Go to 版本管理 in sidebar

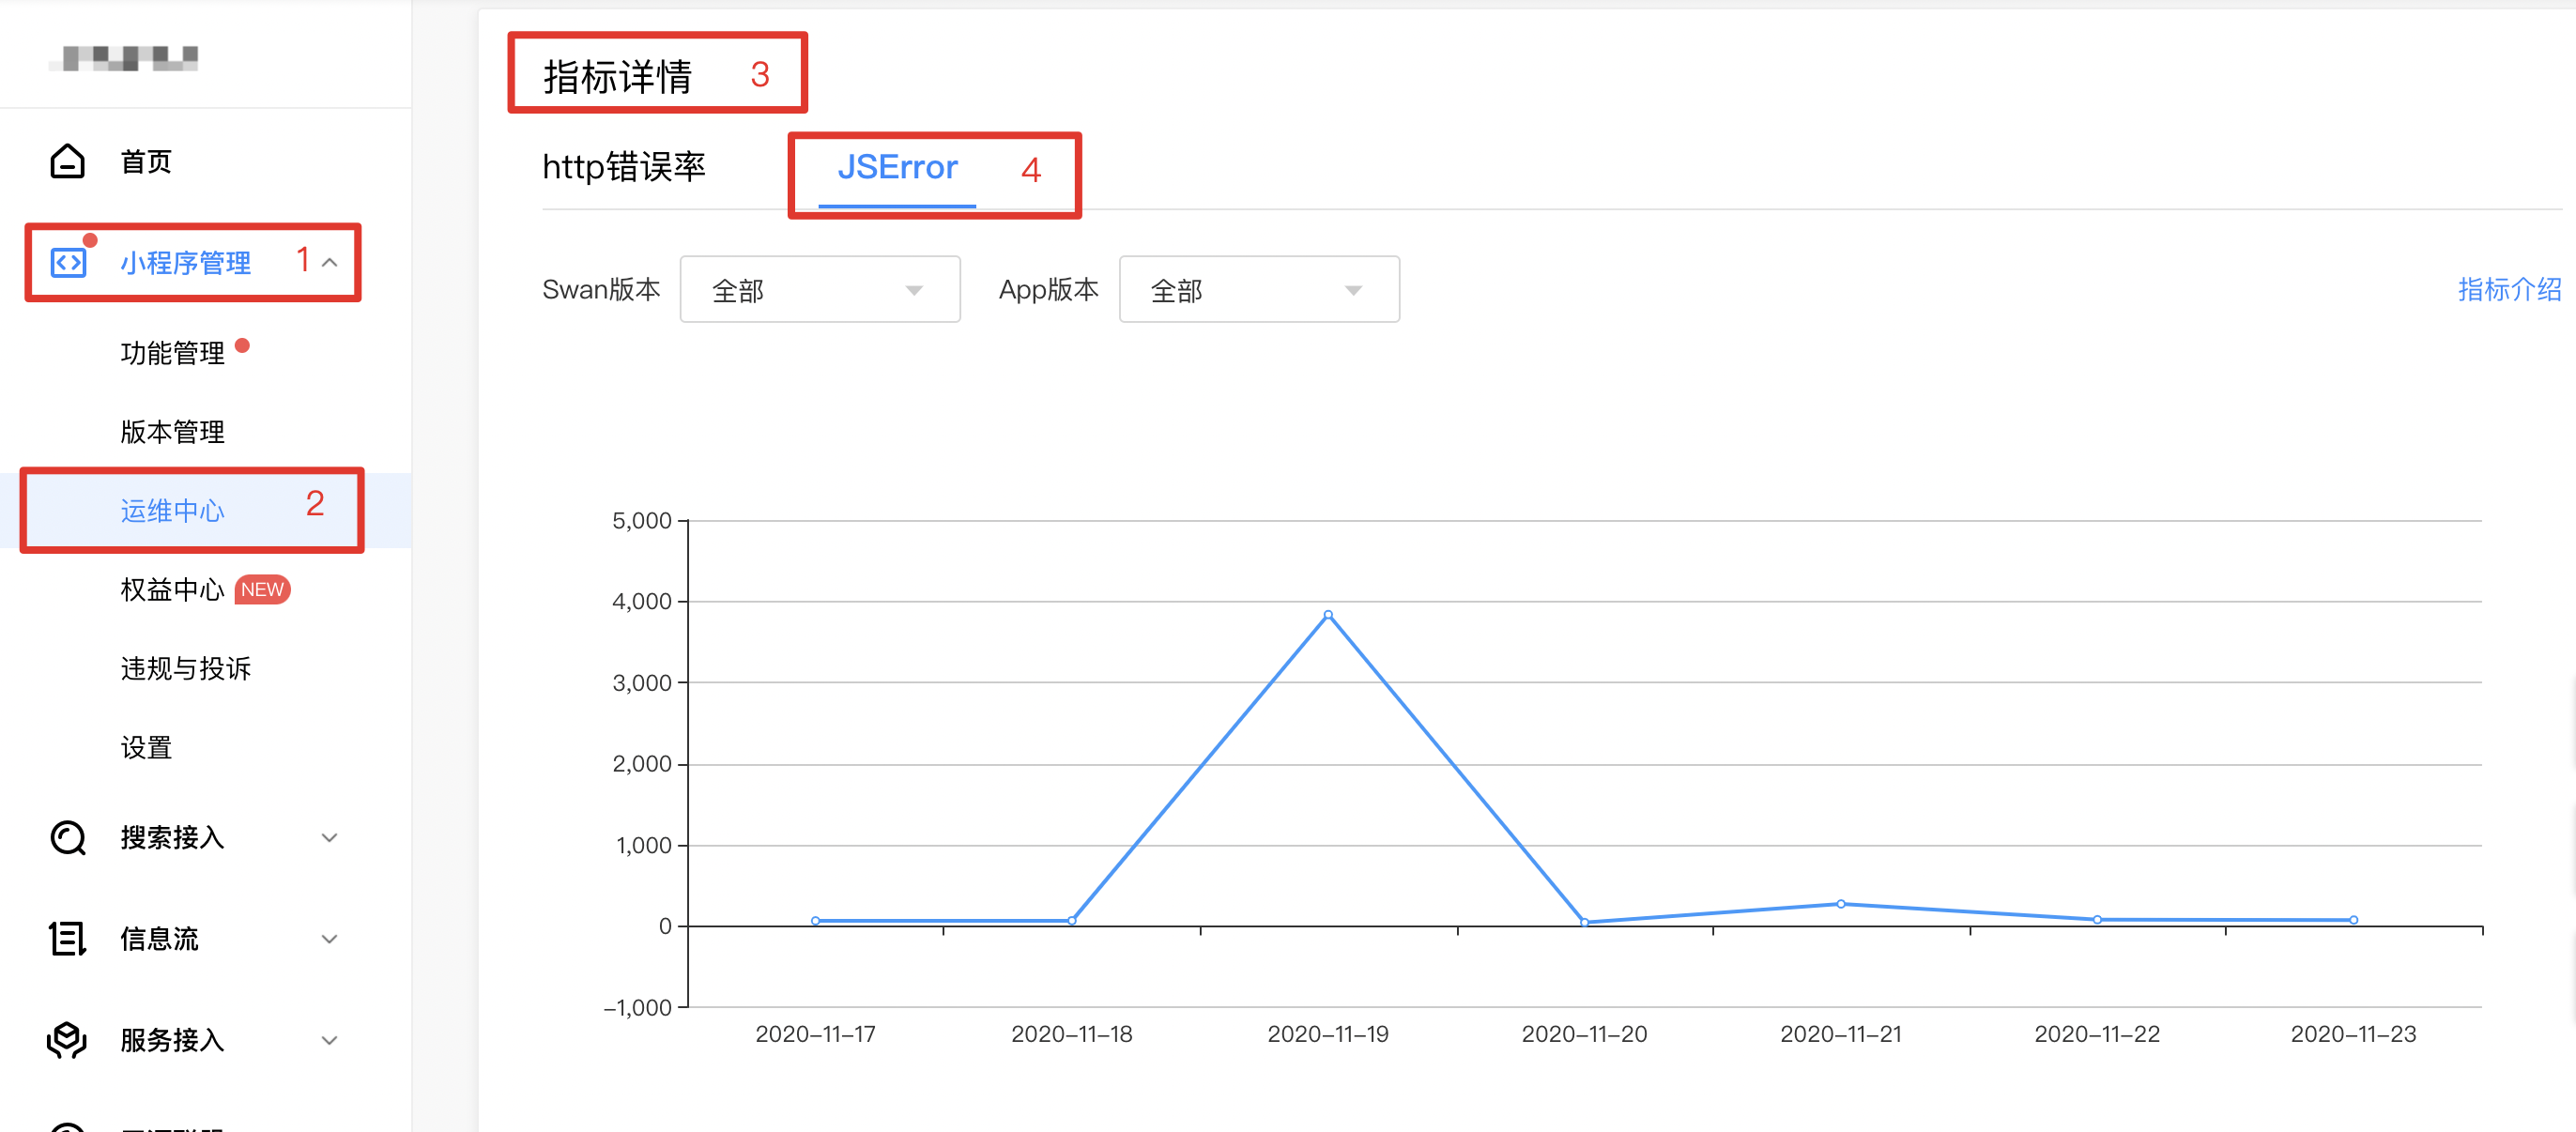pyautogui.click(x=172, y=432)
